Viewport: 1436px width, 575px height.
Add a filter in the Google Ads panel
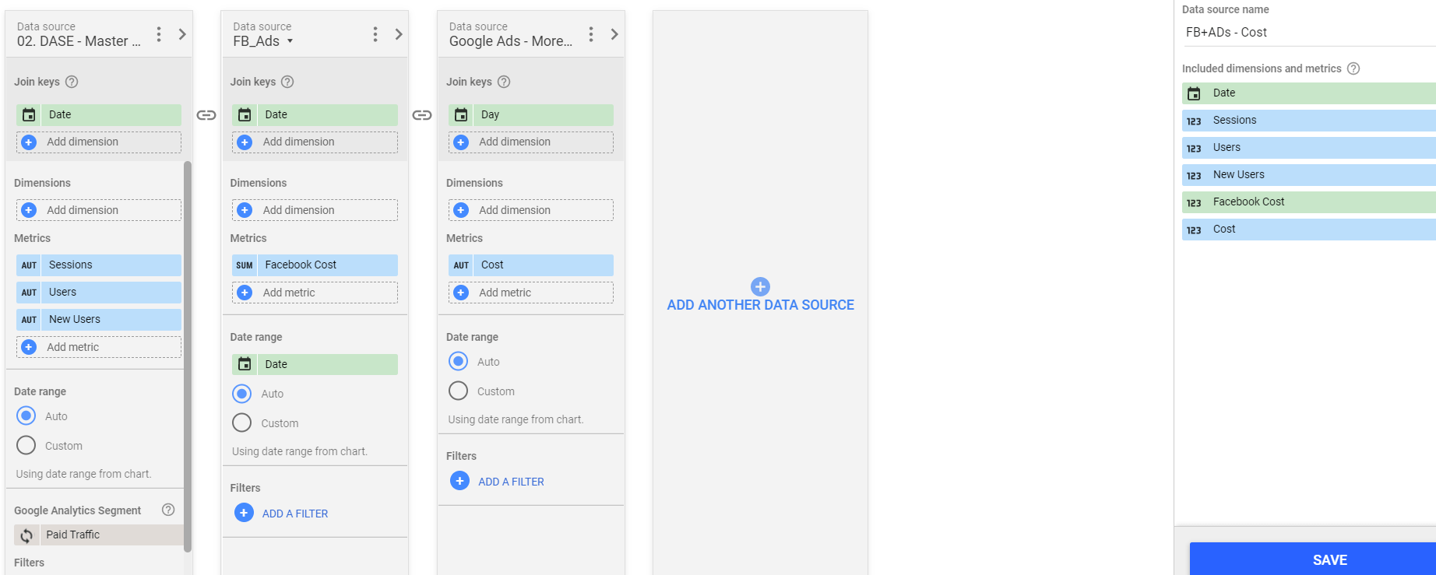click(x=497, y=482)
